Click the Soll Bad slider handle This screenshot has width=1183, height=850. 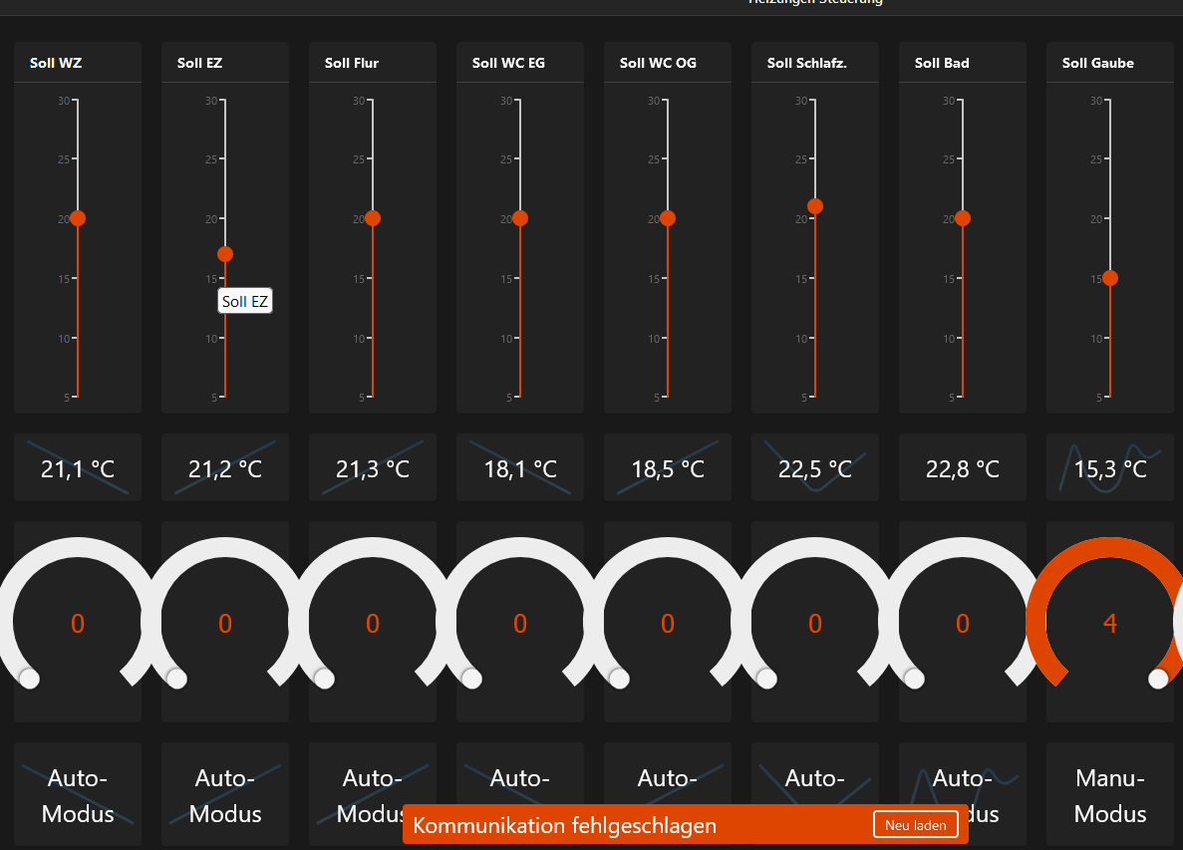point(963,218)
